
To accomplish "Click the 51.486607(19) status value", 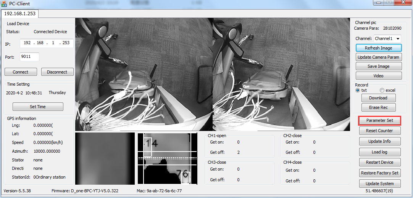I will (x=379, y=191).
